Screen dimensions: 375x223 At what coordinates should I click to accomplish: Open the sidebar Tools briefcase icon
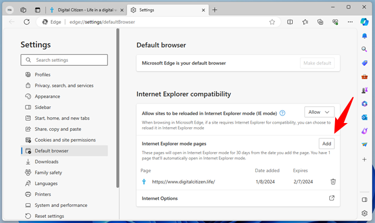click(x=365, y=77)
